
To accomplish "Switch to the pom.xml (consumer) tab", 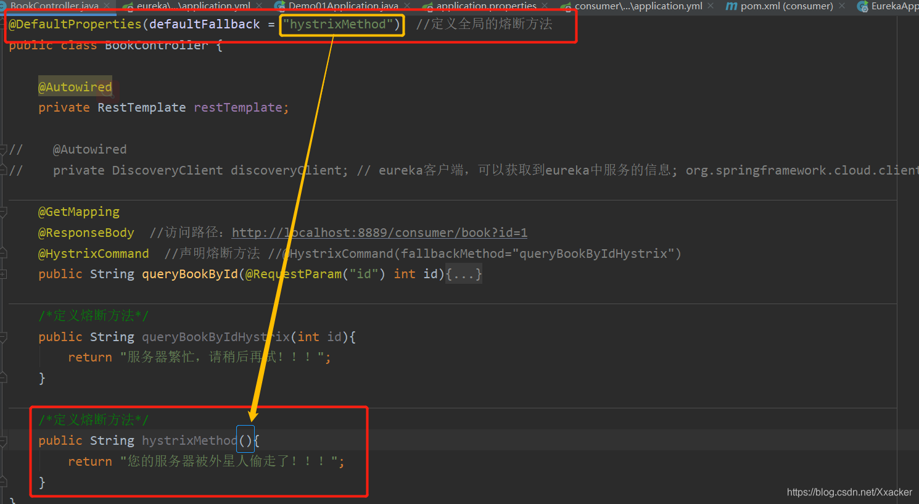I will pyautogui.click(x=786, y=6).
